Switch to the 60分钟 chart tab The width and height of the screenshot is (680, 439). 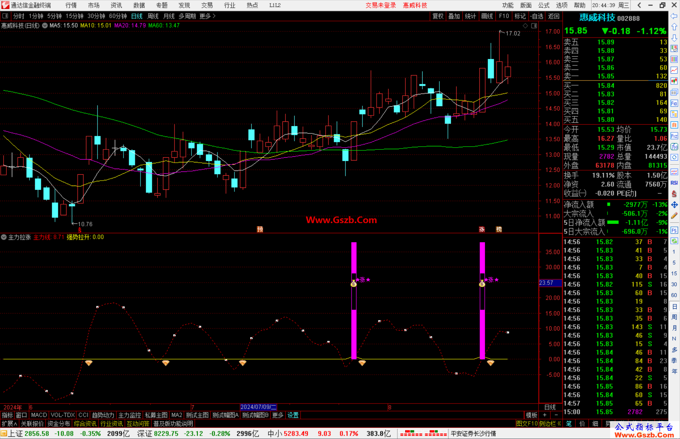click(x=118, y=16)
